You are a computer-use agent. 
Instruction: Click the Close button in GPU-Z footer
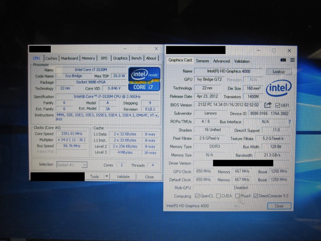click(279, 206)
